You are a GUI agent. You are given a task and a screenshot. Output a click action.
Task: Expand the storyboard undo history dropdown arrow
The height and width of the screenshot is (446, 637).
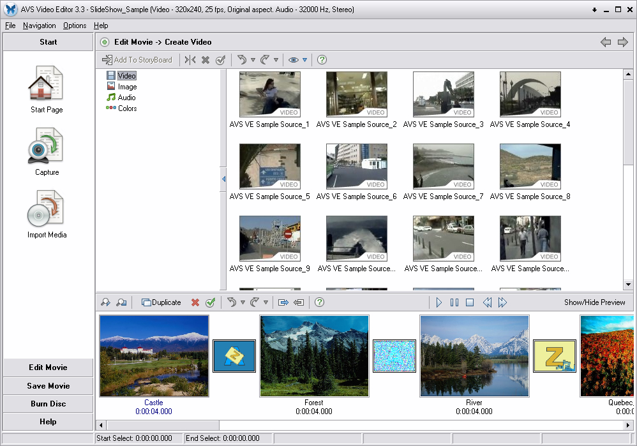(243, 302)
